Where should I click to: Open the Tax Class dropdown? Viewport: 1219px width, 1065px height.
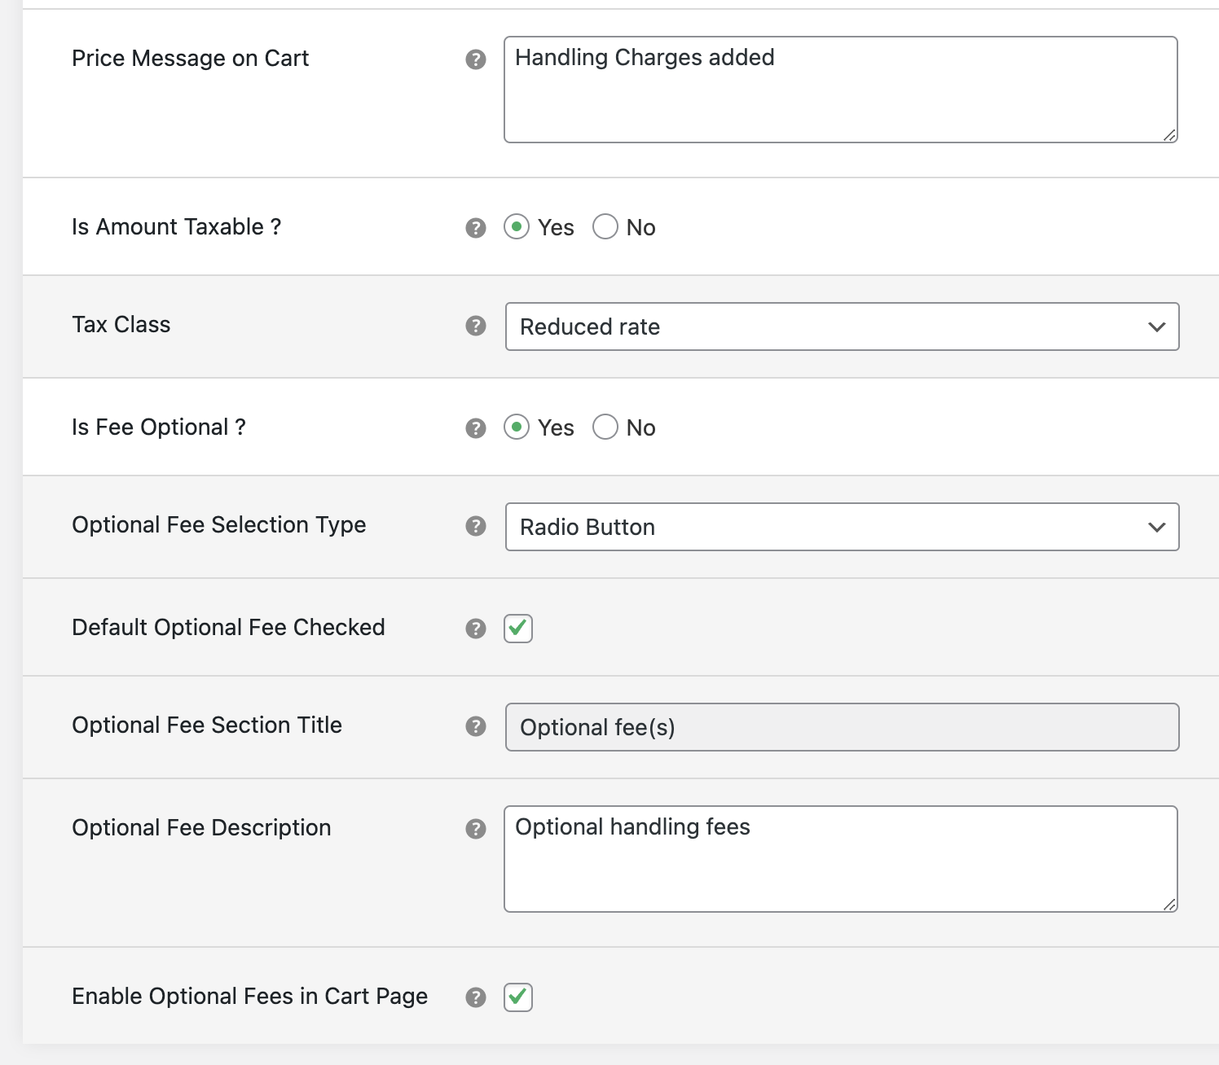point(842,327)
